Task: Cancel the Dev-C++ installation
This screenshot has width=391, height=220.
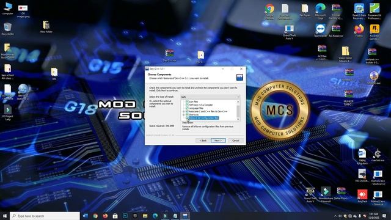Action: coord(236,141)
